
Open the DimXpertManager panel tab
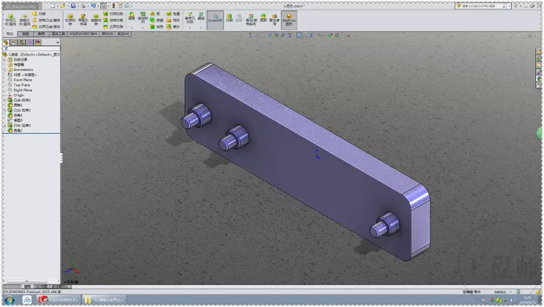[30, 42]
